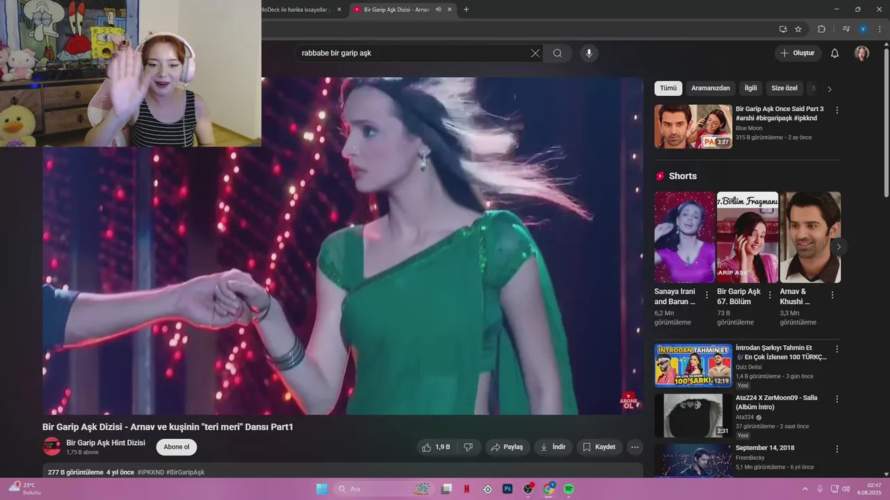
Task: Like the video with thumbs-up
Action: pyautogui.click(x=437, y=447)
